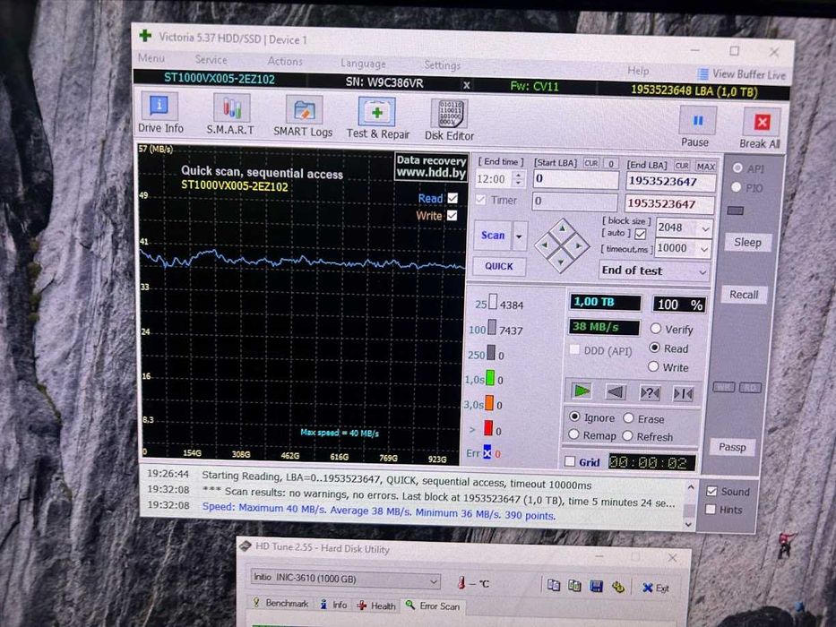The image size is (836, 627).
Task: Click the Sleep button
Action: (747, 243)
